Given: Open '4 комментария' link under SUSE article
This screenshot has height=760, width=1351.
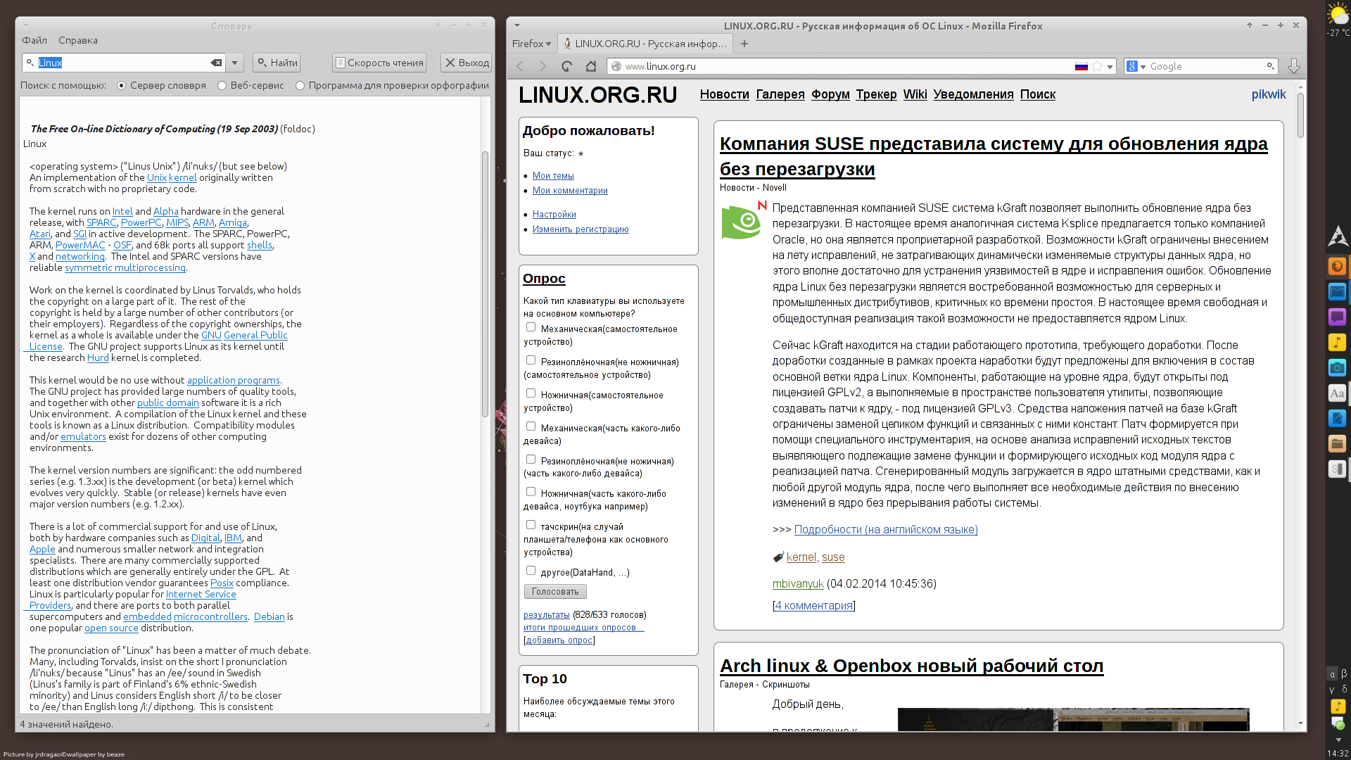Looking at the screenshot, I should pos(814,605).
